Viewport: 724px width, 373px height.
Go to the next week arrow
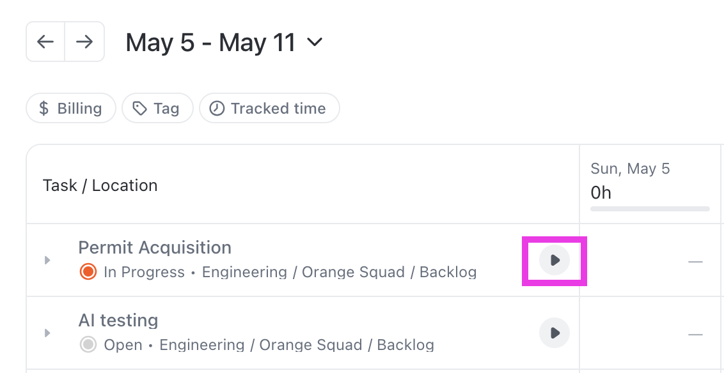pos(84,42)
